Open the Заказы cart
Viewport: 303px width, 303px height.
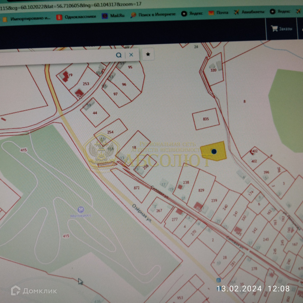point(282,29)
